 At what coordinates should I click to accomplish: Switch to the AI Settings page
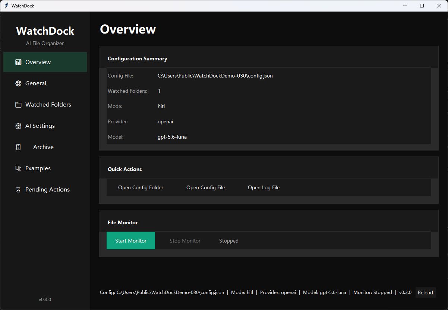(x=45, y=126)
